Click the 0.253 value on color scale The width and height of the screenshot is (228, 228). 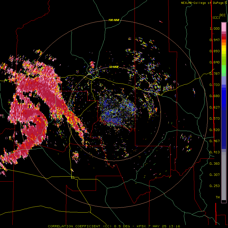pos(215,186)
